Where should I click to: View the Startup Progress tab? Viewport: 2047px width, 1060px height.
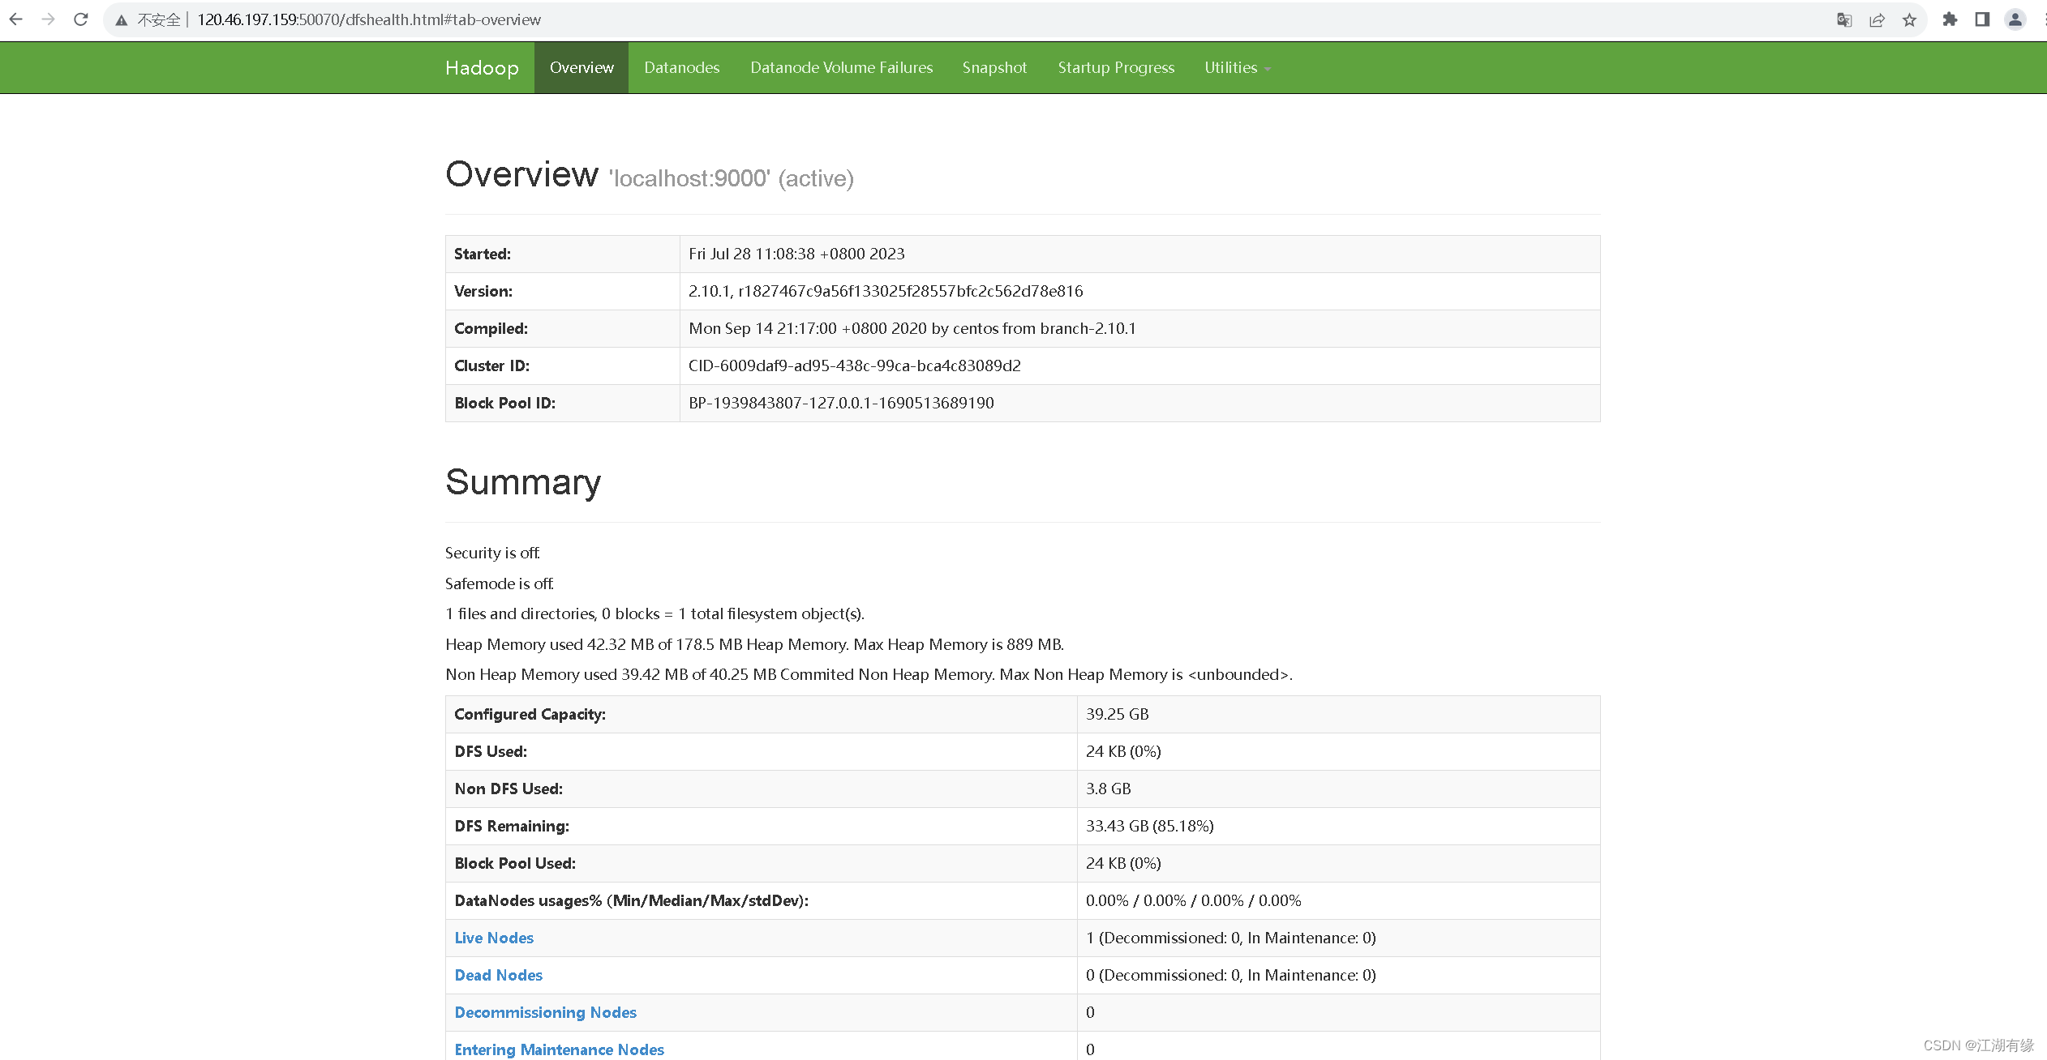click(1116, 68)
